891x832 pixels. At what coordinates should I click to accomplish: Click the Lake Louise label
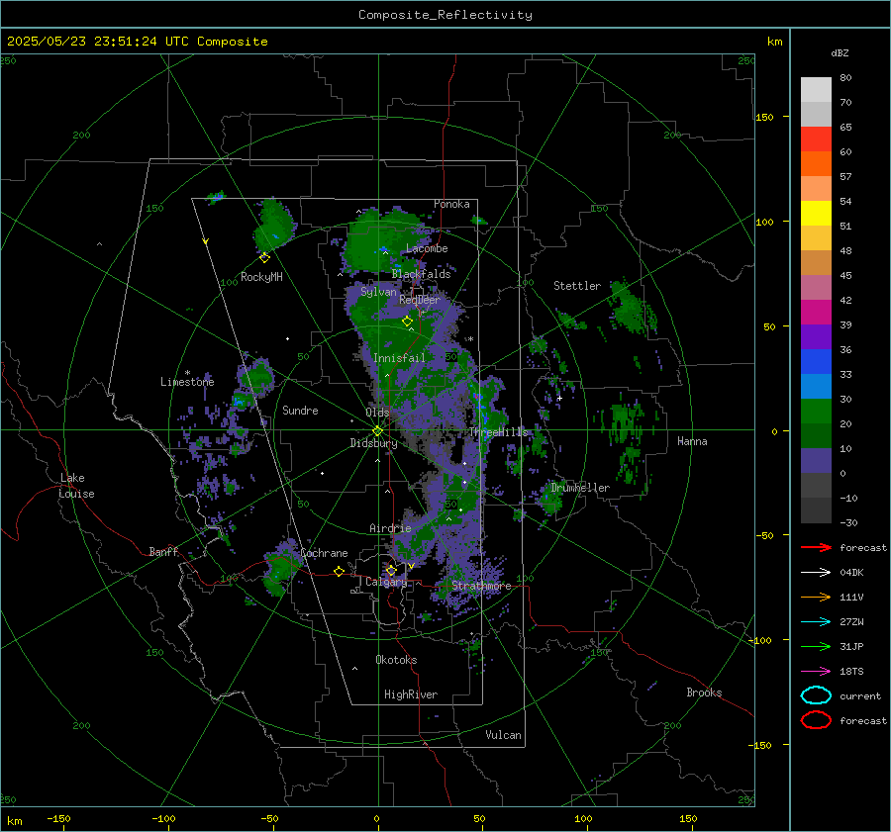click(x=76, y=486)
